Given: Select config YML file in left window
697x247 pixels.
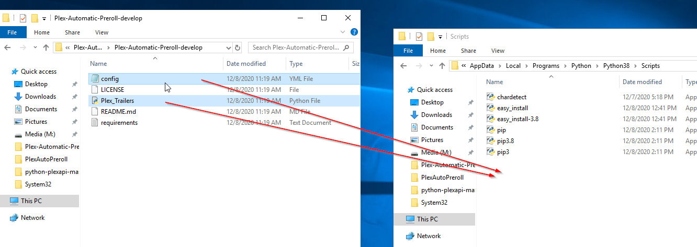Looking at the screenshot, I should pos(224,79).
